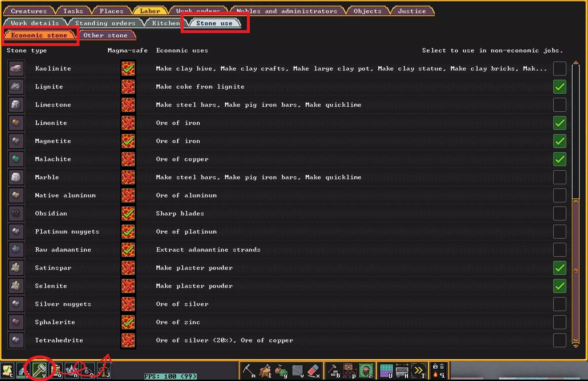Viewport: 588px width, 381px height.
Task: Uncheck Lignite non-economic use checkbox
Action: tap(559, 87)
